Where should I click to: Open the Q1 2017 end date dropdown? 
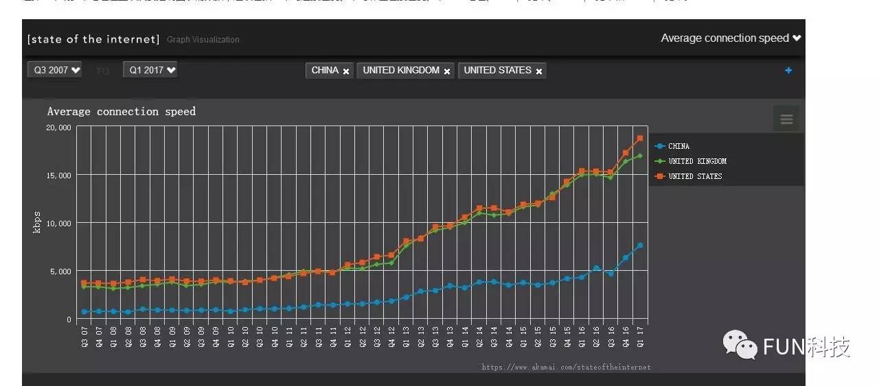point(150,70)
